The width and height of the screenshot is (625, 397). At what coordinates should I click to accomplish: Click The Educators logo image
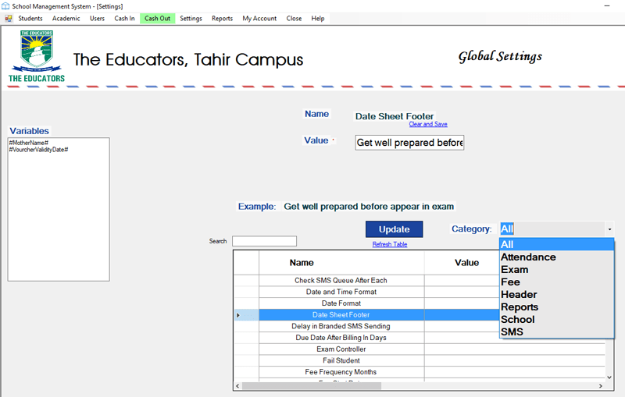pos(37,56)
